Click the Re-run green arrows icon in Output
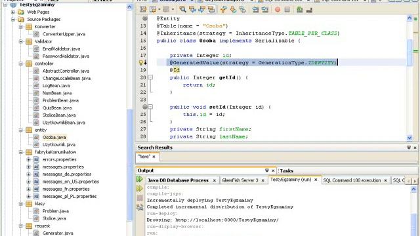420x236 pixels. [140, 179]
